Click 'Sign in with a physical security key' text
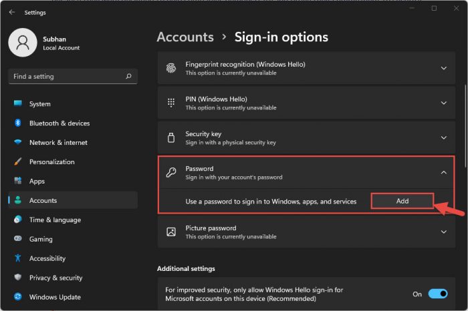This screenshot has width=468, height=311. point(231,143)
